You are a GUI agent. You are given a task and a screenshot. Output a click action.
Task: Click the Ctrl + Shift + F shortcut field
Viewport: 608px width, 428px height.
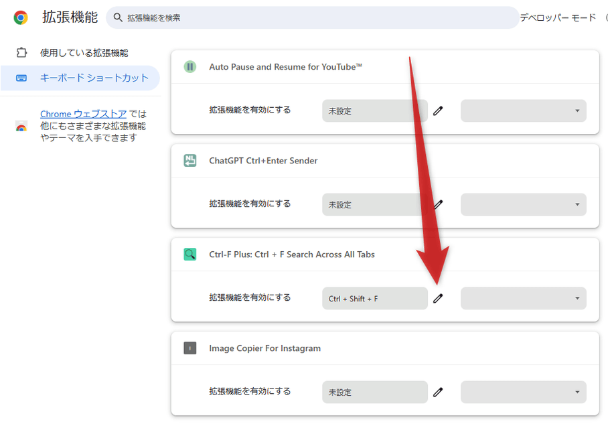374,299
